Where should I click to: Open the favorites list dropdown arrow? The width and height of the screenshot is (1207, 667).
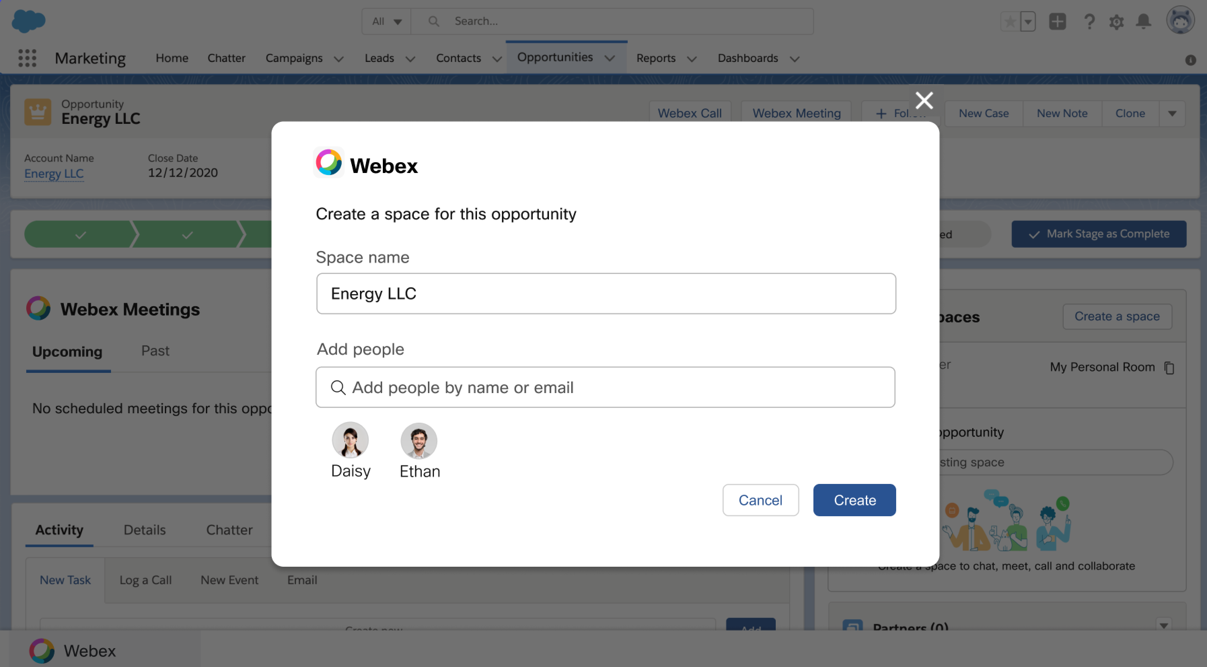pyautogui.click(x=1028, y=22)
